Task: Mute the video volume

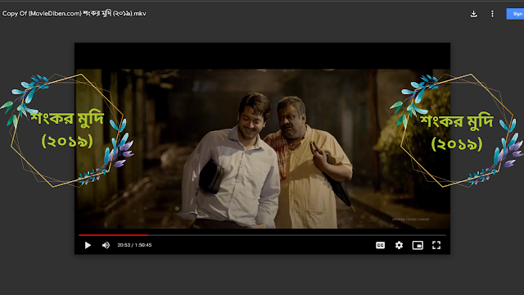Action: point(106,245)
